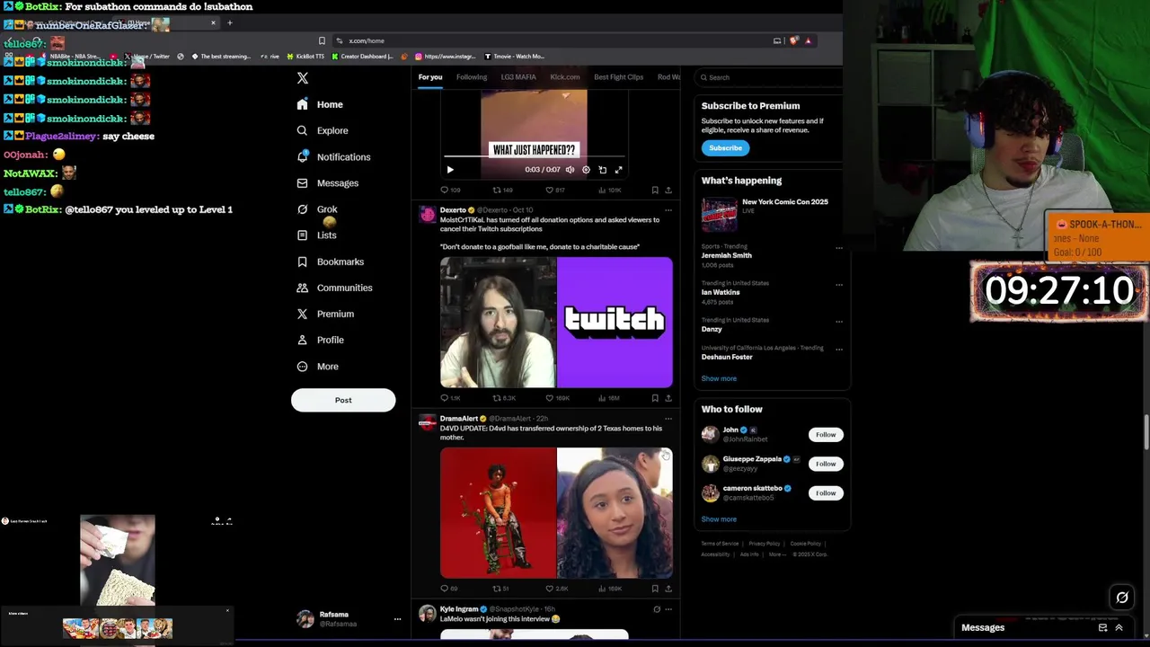Open the Creator Dashboard bookmark
Screen dimensions: 1150x647
click(362, 57)
